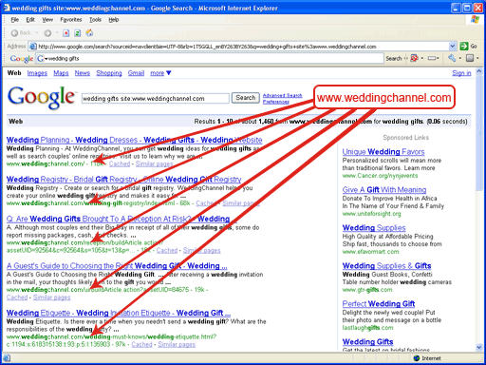486x365 pixels.
Task: Open the Tools menu
Action: (x=95, y=20)
